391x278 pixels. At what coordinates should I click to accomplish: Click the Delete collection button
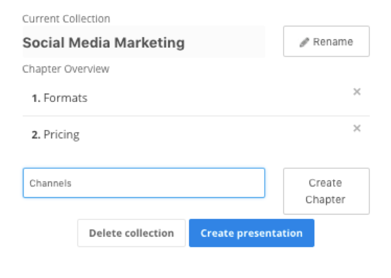[x=132, y=233]
